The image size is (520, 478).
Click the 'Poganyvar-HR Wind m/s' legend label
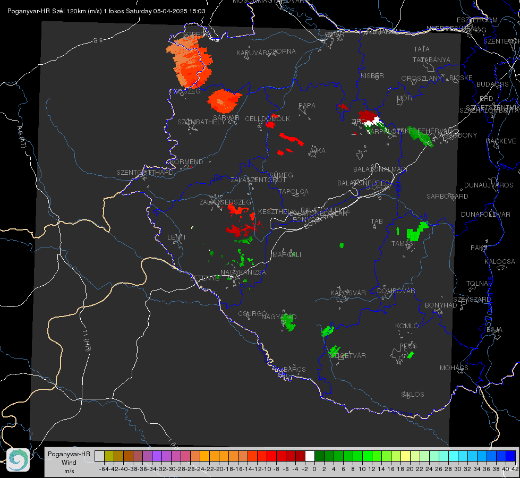[69, 462]
